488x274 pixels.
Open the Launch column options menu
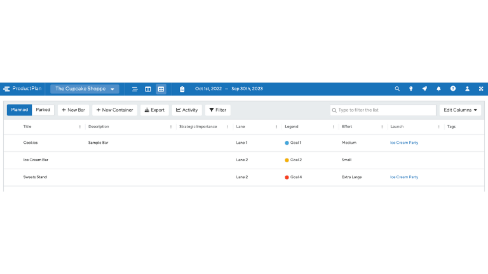point(439,127)
